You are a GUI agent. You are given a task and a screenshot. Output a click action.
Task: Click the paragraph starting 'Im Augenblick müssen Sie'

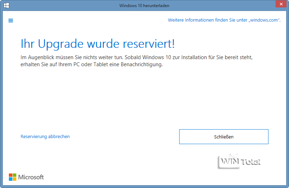pyautogui.click(x=136, y=61)
